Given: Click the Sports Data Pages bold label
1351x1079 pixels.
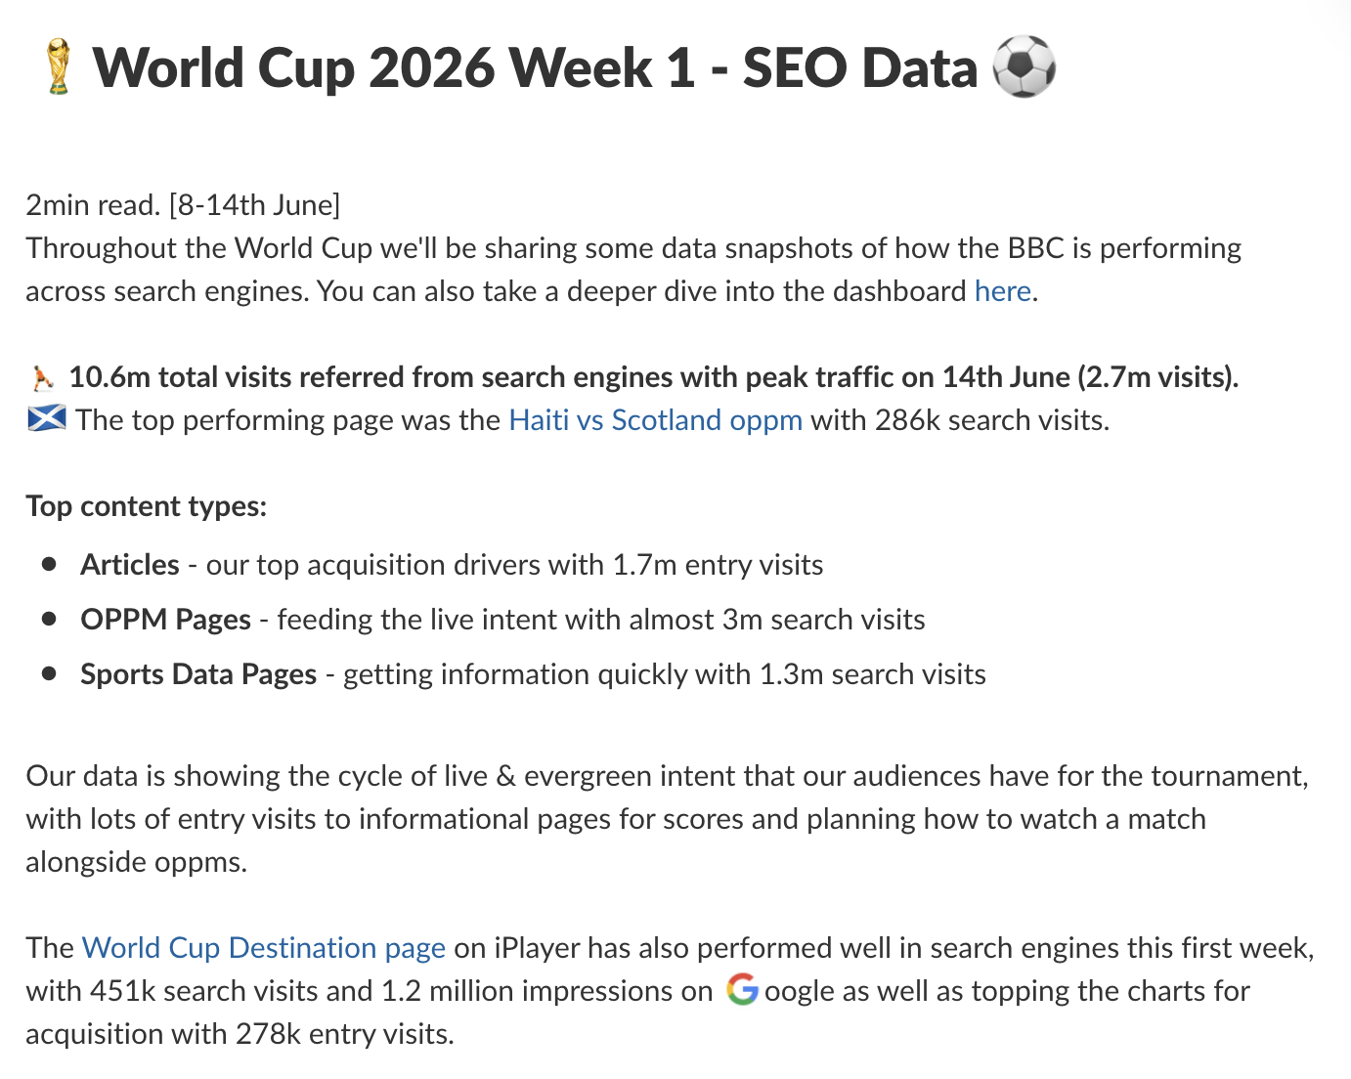Looking at the screenshot, I should click(198, 674).
